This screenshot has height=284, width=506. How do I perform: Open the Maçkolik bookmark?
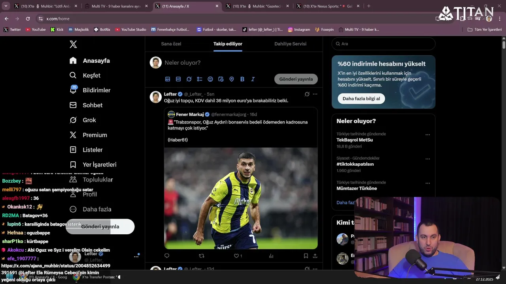(x=79, y=30)
